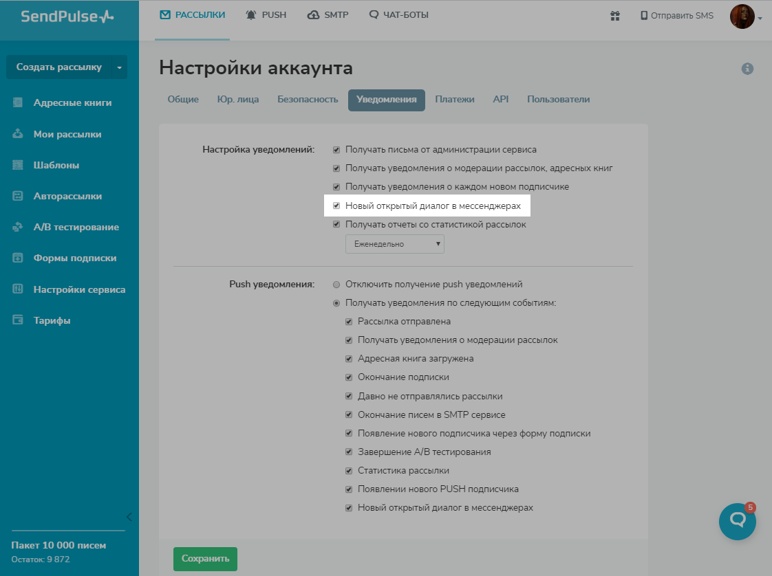Select Получать уведомления по следующим событиям radio
This screenshot has width=772, height=576.
tap(336, 303)
